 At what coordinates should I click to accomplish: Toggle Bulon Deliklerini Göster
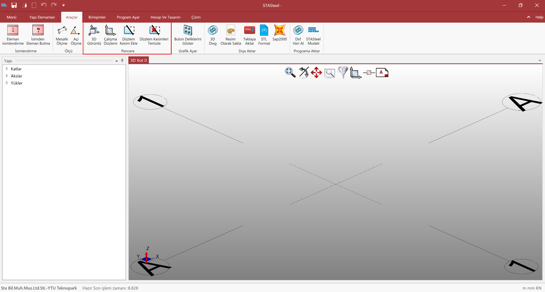[188, 31]
